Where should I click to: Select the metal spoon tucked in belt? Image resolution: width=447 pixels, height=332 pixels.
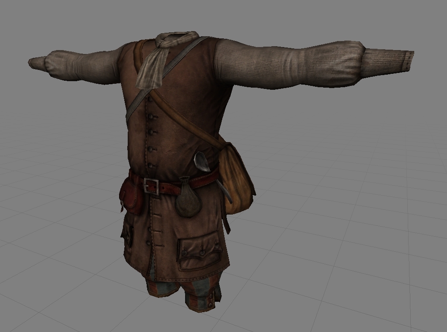(x=201, y=161)
